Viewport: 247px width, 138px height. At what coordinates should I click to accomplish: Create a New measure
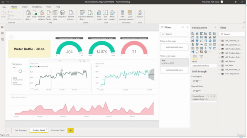pyautogui.click(x=122, y=15)
